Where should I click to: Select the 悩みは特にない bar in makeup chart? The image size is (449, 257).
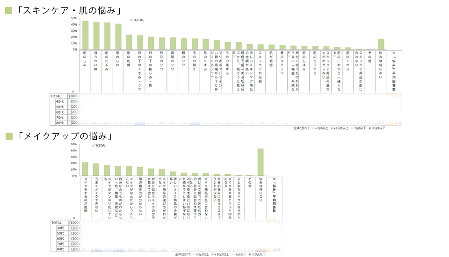pyautogui.click(x=261, y=162)
